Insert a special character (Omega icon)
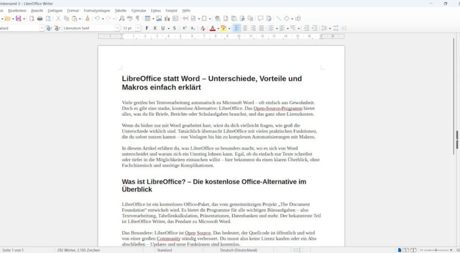 pos(204,18)
